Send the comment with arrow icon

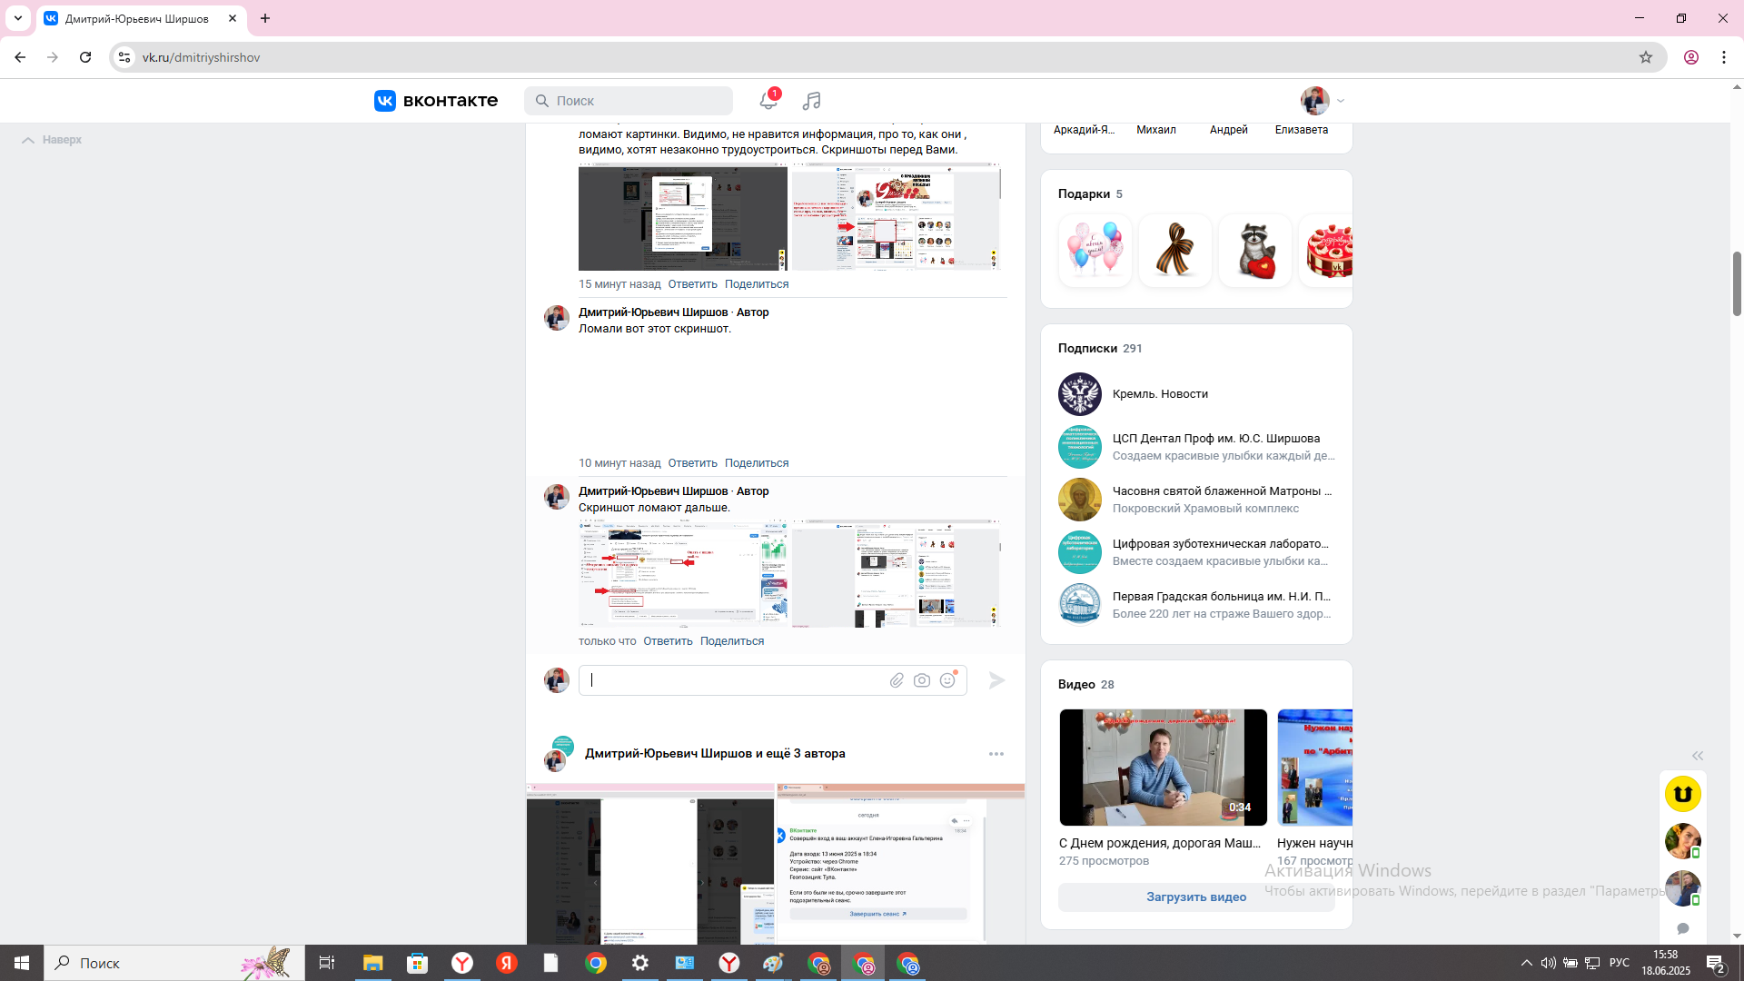(996, 680)
